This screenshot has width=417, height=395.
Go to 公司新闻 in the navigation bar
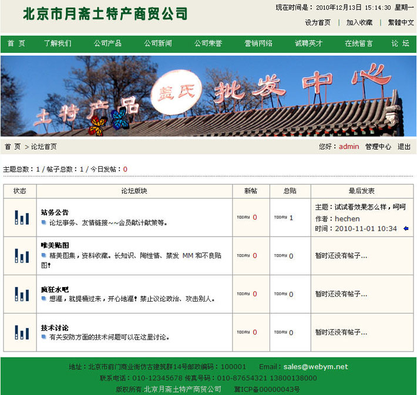[158, 43]
